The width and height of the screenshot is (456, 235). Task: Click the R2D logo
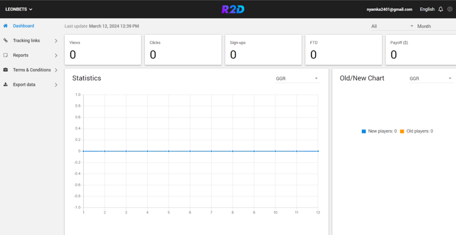pyautogui.click(x=233, y=9)
